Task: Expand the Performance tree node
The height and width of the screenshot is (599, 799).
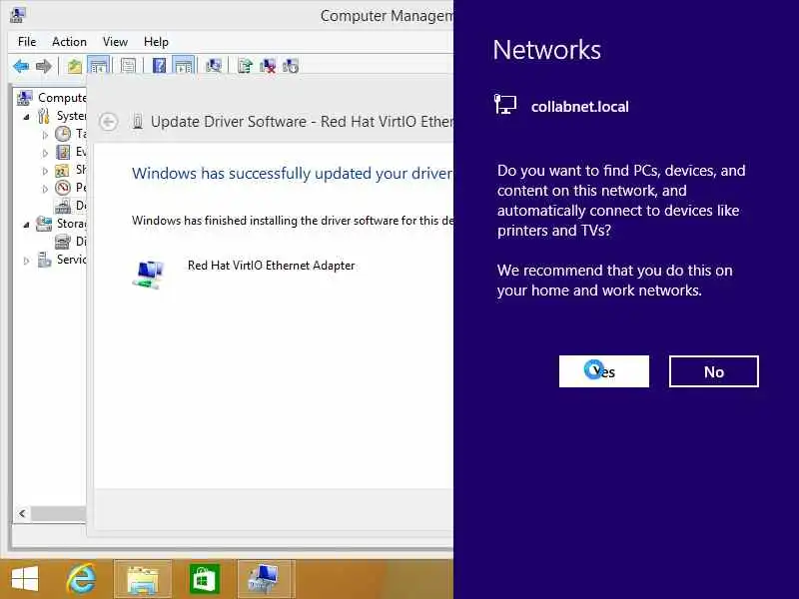Action: point(45,189)
